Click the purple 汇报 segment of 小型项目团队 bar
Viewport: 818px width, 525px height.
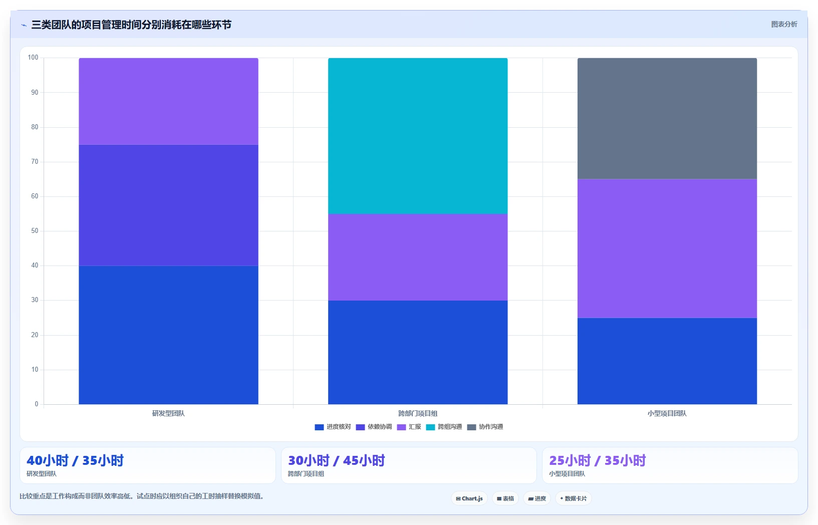coord(667,248)
